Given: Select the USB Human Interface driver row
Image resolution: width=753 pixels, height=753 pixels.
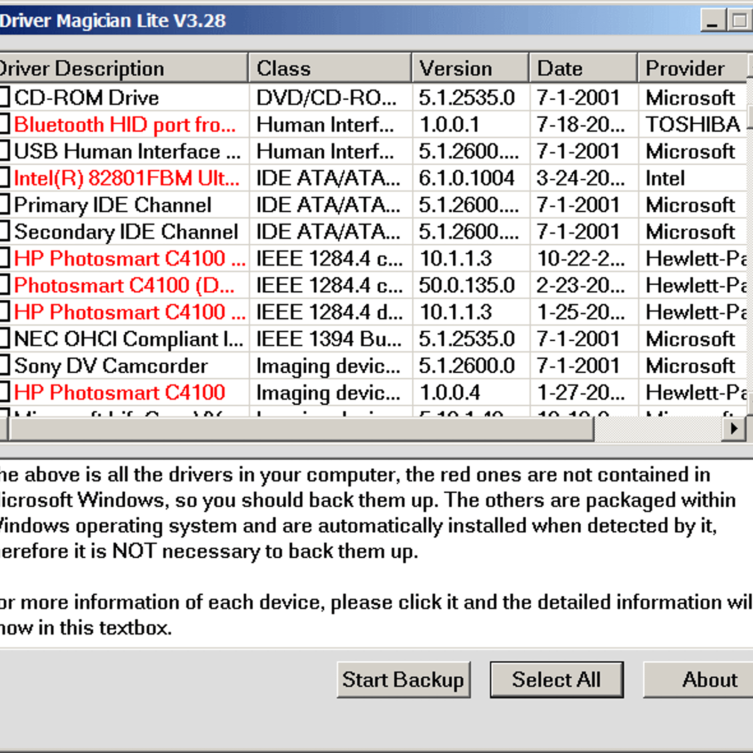Looking at the screenshot, I should (x=126, y=151).
